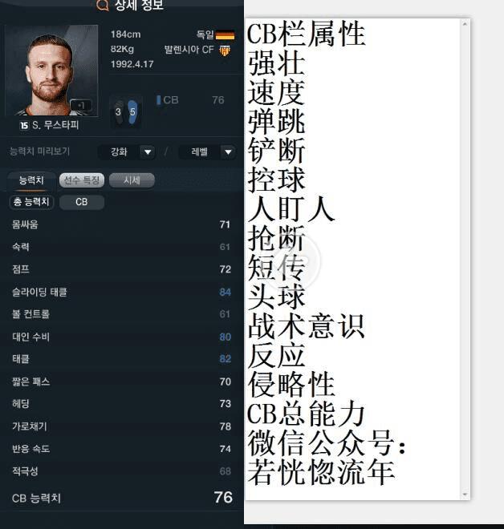Click the left foot rating 3 icon
Screen dimensions: 504x529
[118, 111]
